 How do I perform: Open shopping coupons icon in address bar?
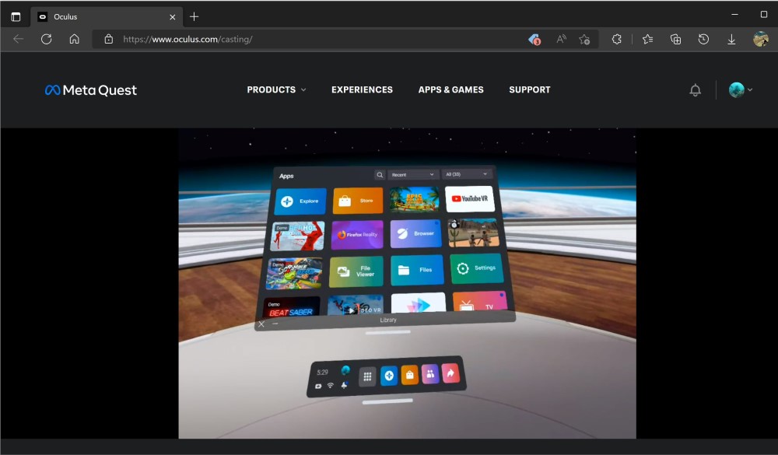click(534, 39)
